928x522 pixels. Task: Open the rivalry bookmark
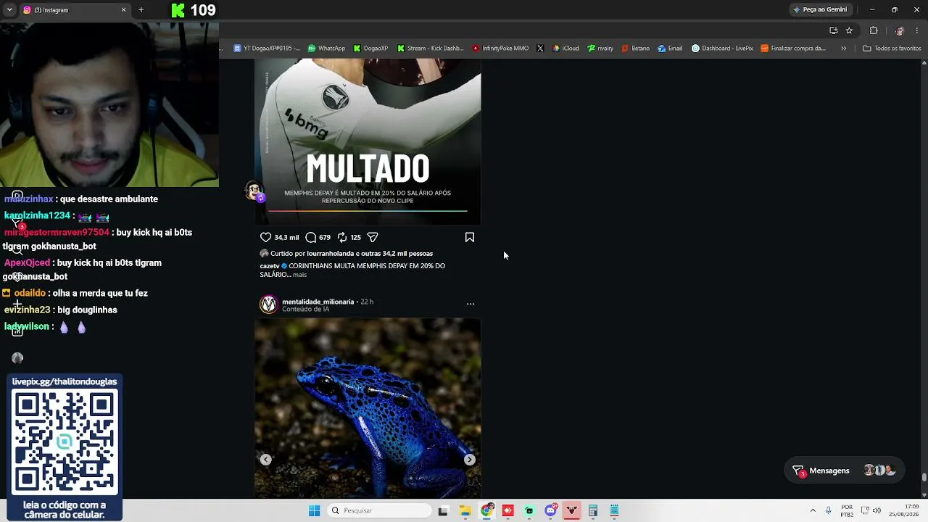coord(600,49)
